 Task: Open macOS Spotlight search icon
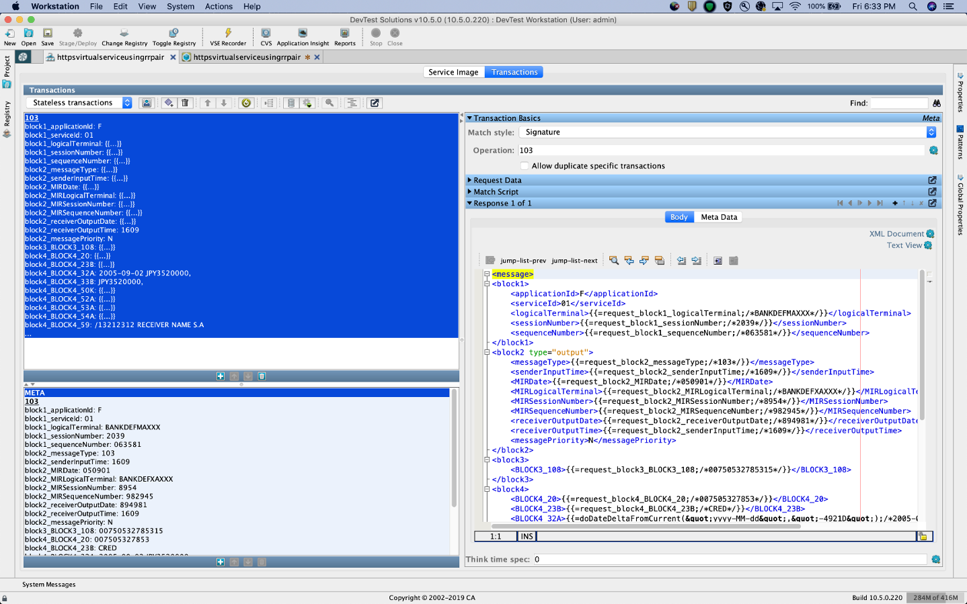[x=913, y=6]
